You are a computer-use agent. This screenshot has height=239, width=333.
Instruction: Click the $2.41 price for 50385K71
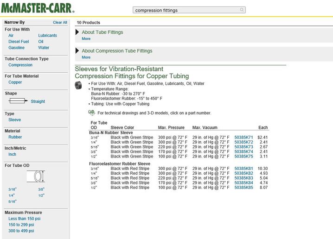click(263, 137)
